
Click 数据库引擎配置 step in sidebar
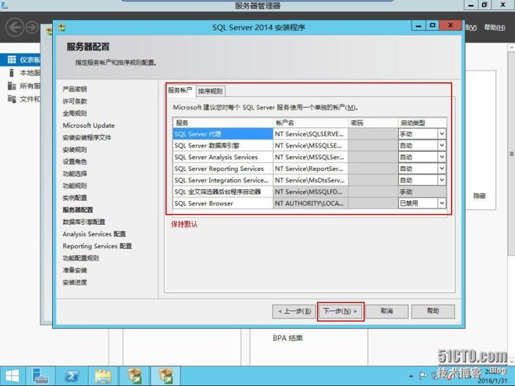click(84, 222)
